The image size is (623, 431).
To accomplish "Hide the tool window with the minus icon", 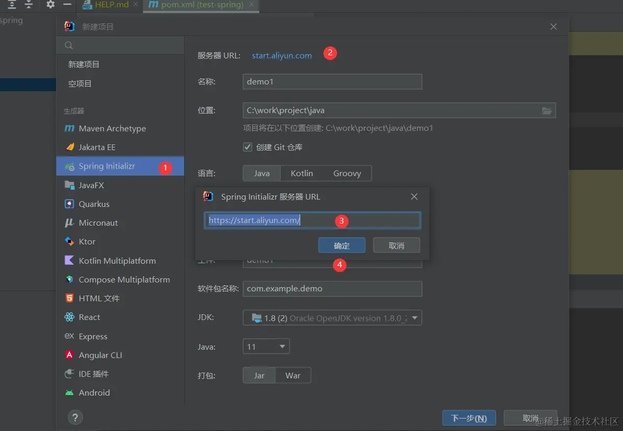I will click(x=67, y=4).
